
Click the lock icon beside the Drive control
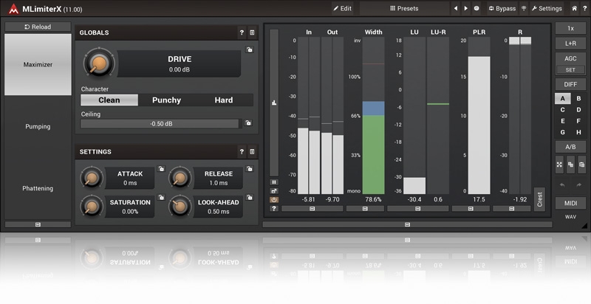point(250,50)
